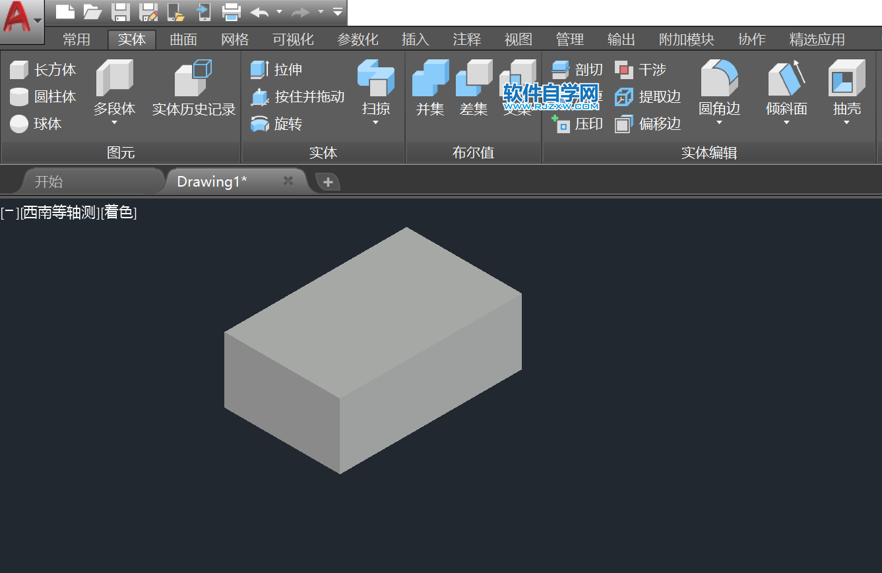Select the 干涉 interfere tool

(x=641, y=69)
